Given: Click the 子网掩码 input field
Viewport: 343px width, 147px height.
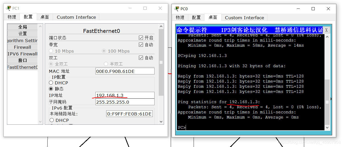Looking at the screenshot, I should click(125, 102).
